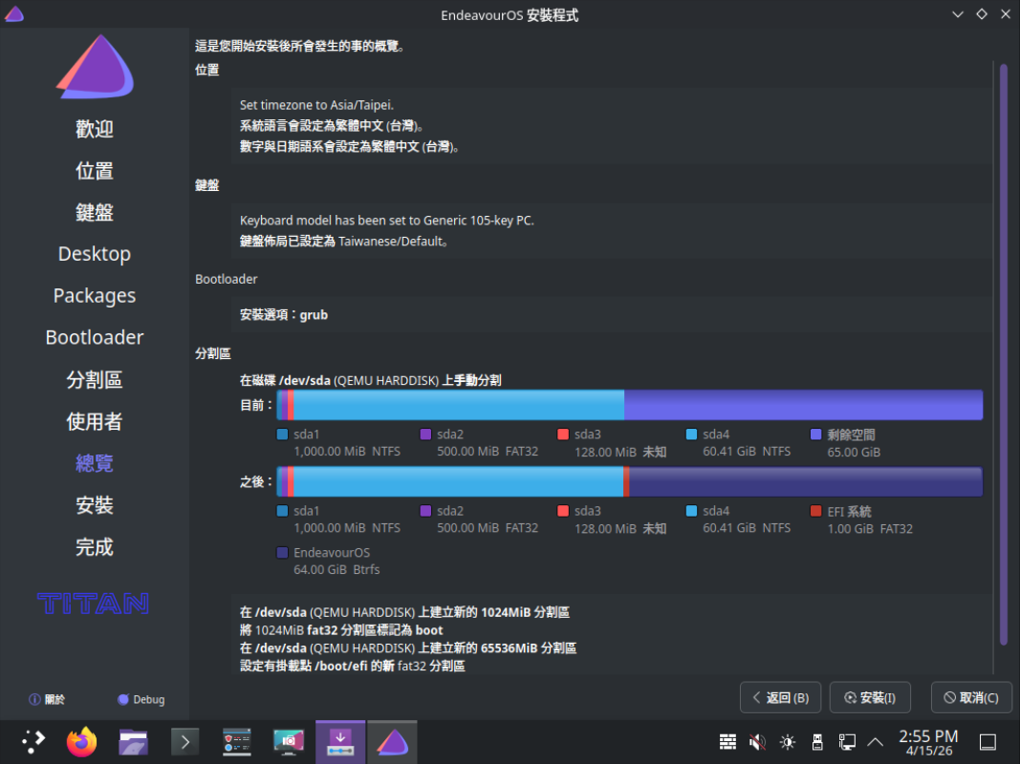This screenshot has width=1020, height=764.
Task: Click the sda4 segment in 目前 partition bar
Action: point(459,405)
